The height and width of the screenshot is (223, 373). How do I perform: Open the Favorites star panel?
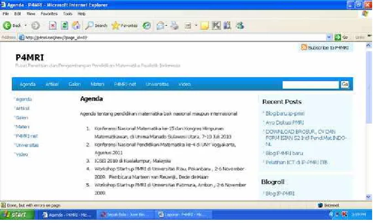[125, 26]
